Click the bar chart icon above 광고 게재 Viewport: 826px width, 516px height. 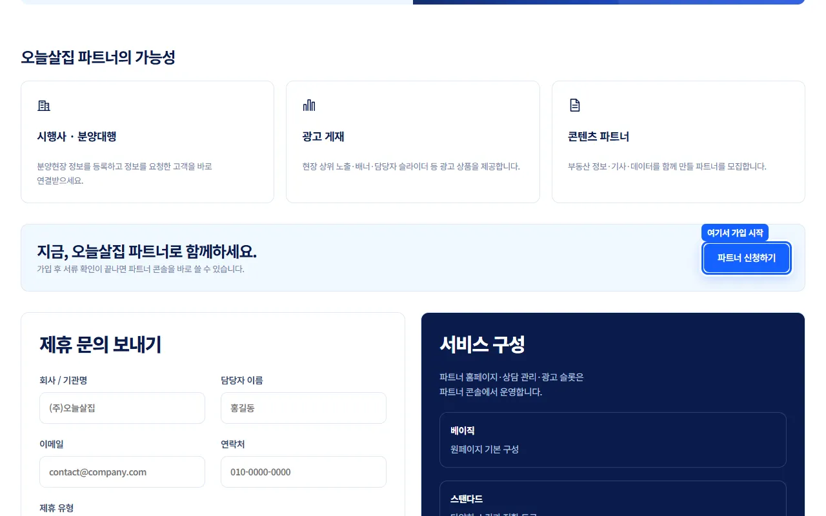(309, 105)
